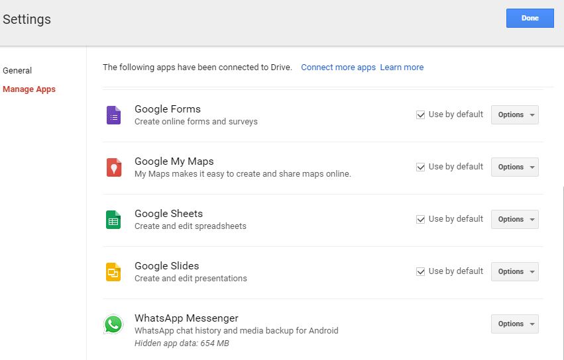
Task: Switch to the General settings tab
Action: [x=17, y=71]
